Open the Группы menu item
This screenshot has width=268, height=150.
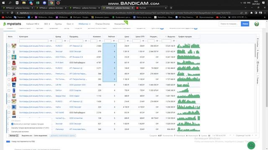pyautogui.click(x=58, y=24)
